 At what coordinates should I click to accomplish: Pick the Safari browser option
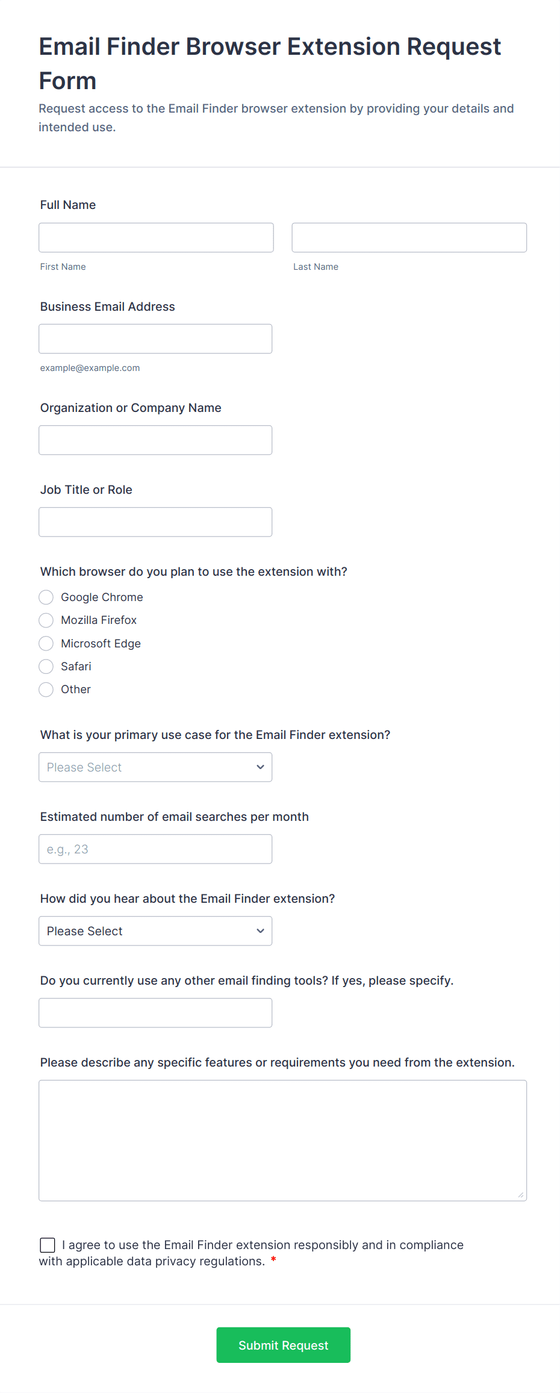[x=46, y=666]
